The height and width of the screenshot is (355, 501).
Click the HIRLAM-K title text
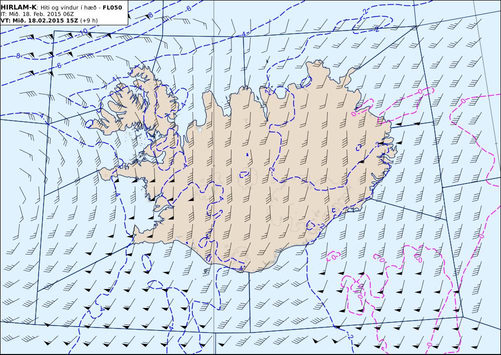(x=19, y=7)
